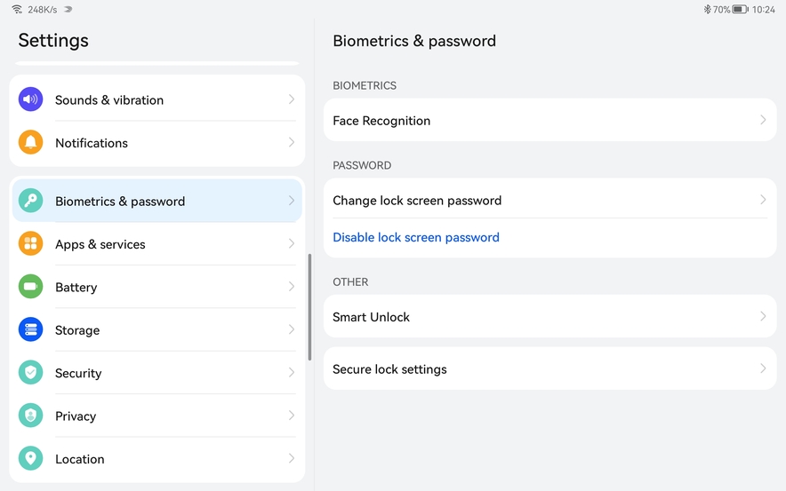Click the Security shield icon
Image resolution: width=786 pixels, height=491 pixels.
pos(30,373)
